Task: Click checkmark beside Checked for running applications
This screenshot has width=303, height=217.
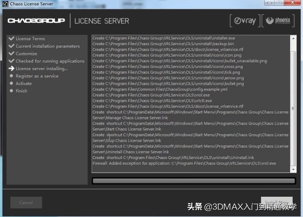Action: tap(12, 61)
